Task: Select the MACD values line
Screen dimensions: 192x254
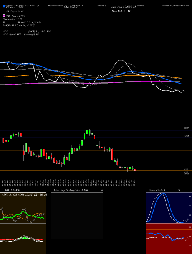Action: click(x=19, y=25)
